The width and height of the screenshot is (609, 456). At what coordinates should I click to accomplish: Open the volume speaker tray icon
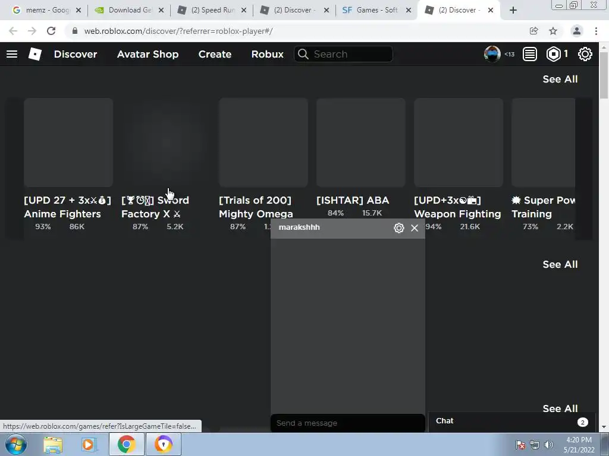point(548,445)
